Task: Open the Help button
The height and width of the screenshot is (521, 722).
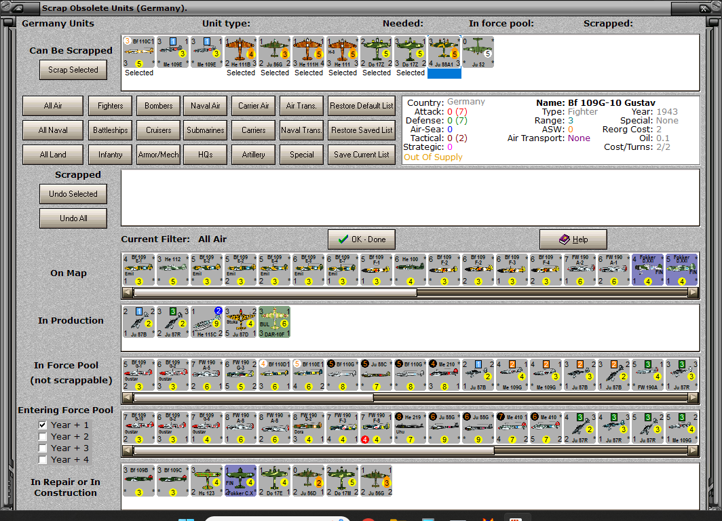Action: [x=573, y=239]
